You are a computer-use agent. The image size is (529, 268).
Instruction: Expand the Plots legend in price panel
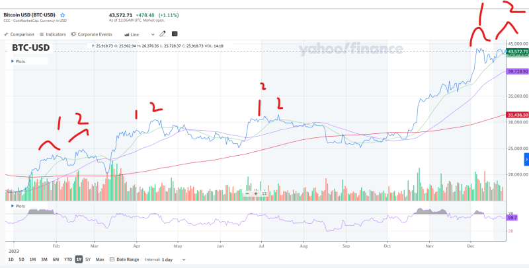coord(19,61)
